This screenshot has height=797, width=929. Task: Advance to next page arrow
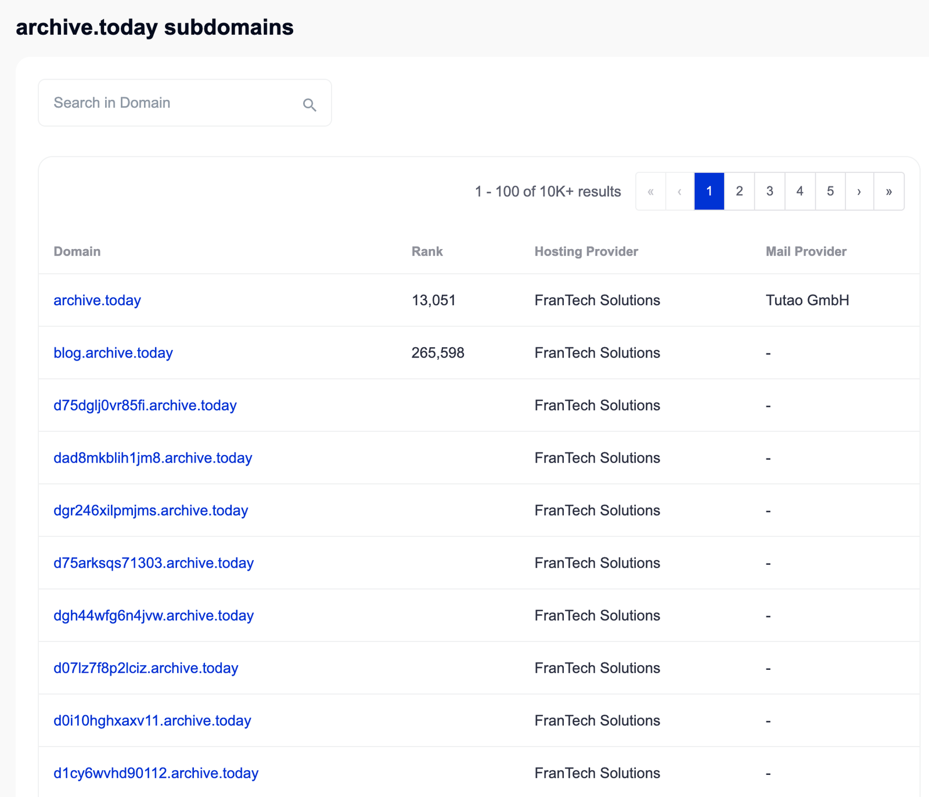coord(859,191)
